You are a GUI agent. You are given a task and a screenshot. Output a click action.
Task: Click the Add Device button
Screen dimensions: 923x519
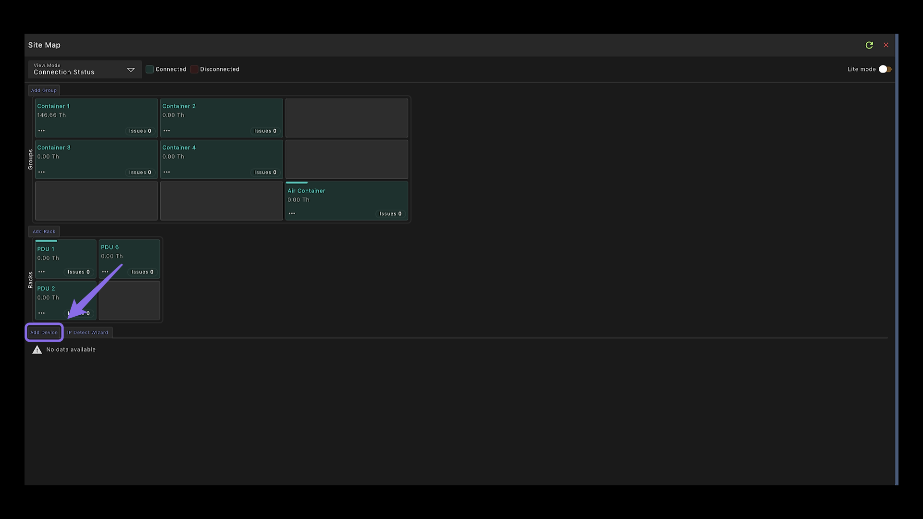pos(44,333)
